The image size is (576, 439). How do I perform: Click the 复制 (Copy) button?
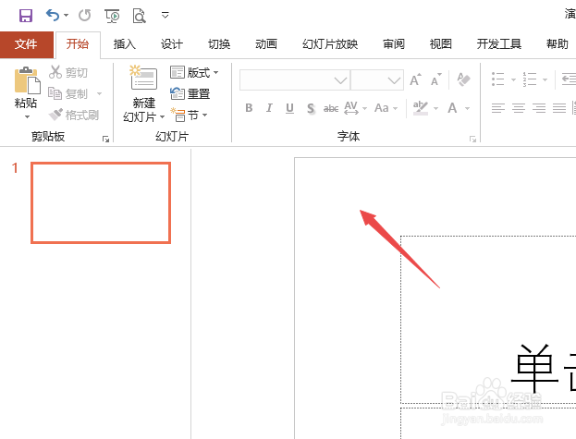[68, 93]
